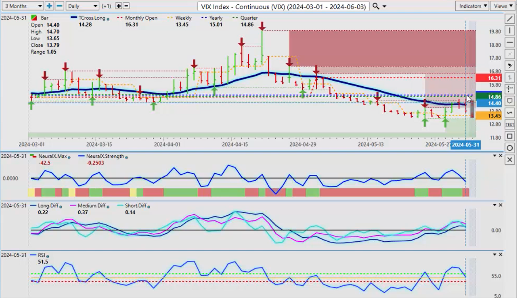The height and width of the screenshot is (298, 517).
Task: Open the Long.Diff panel options arrow
Action: tap(495, 205)
